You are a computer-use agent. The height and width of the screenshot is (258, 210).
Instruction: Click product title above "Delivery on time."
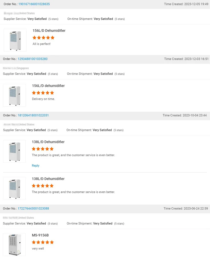pos(48,86)
